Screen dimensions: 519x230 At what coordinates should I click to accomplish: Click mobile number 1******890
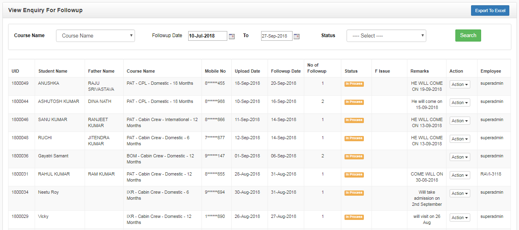(x=215, y=216)
